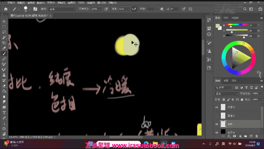Open symmetry butterfly options icon
Image resolution: width=264 pixels, height=149 pixels.
[x=191, y=9]
